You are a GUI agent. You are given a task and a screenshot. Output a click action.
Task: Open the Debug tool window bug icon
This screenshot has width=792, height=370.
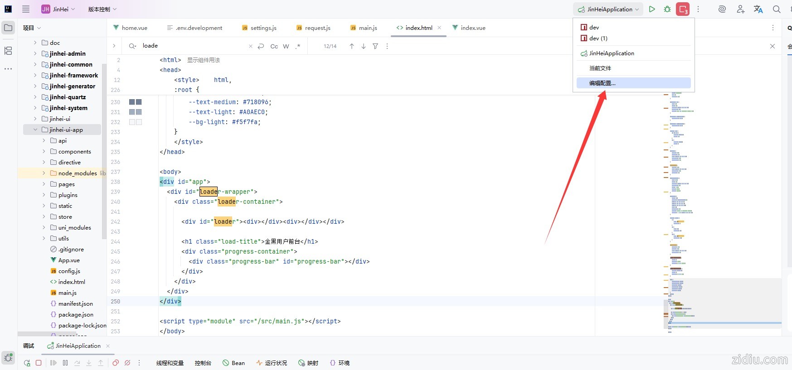[x=8, y=358]
